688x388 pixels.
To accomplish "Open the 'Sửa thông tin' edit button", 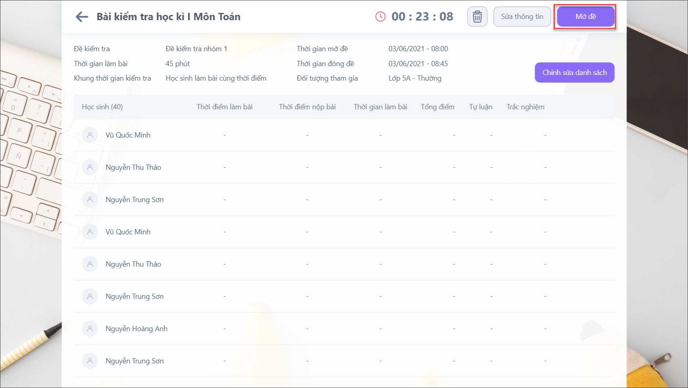I will pyautogui.click(x=522, y=17).
